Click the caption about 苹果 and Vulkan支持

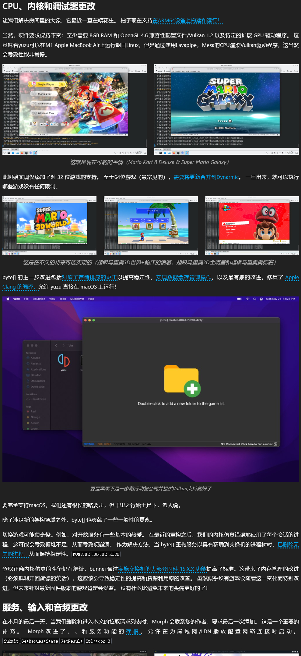[x=151, y=488]
